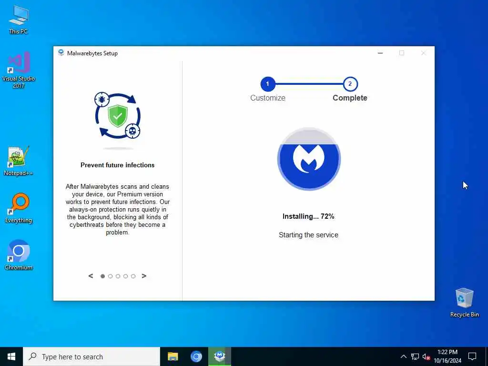
Task: Select the fifth carousel dot
Action: pos(133,276)
